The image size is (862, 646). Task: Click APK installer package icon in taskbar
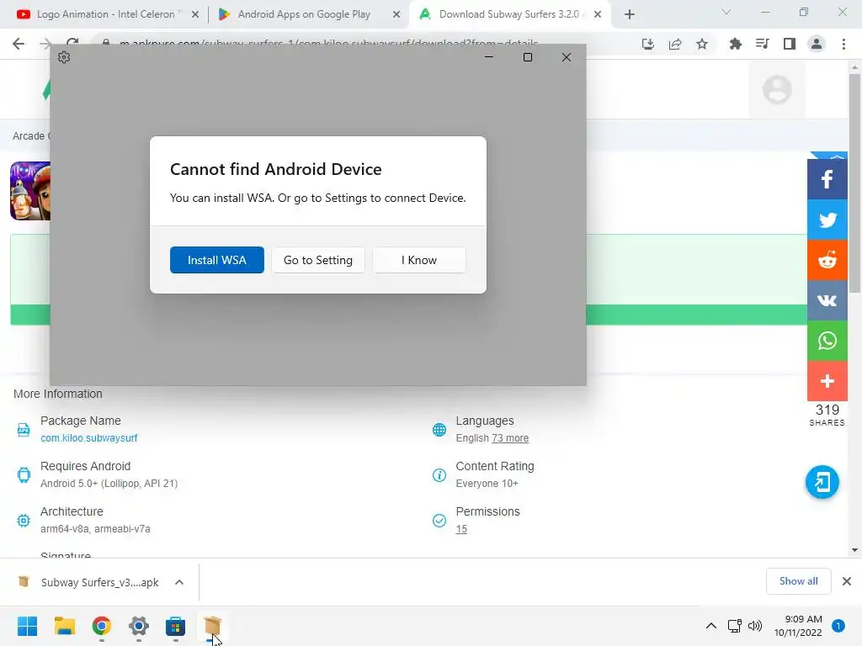[212, 626]
